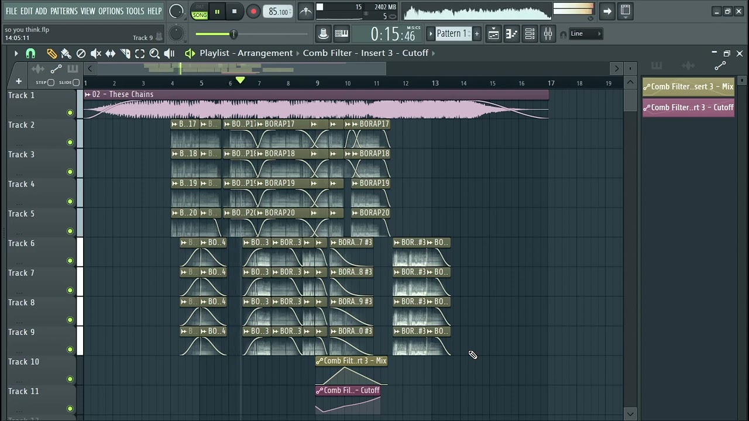Image resolution: width=749 pixels, height=421 pixels.
Task: Enable the STEP checkbox
Action: [51, 82]
